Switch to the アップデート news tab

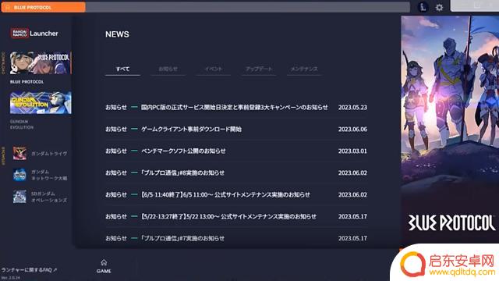tap(259, 69)
